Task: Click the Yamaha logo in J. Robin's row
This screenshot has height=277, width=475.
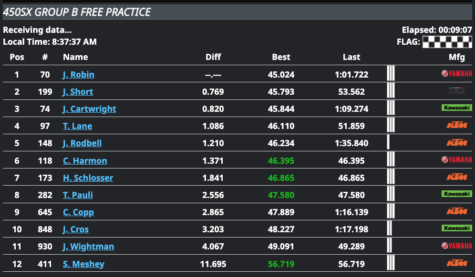Action: click(456, 74)
